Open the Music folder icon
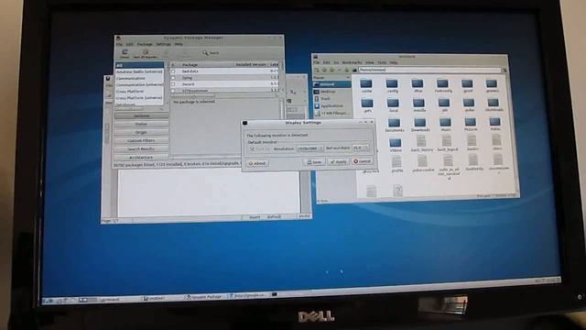Screen dimensions: 586x330 pos(445,122)
